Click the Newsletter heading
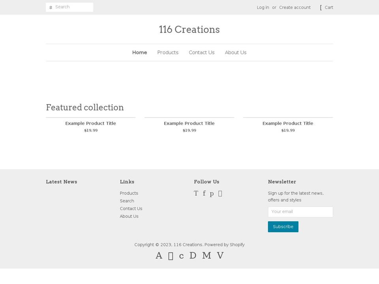Viewport: 379px width, 284px height. coord(282,182)
